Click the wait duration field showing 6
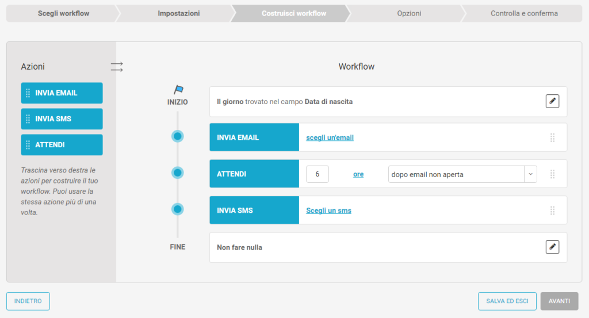Screen dimensions: 589x318 point(318,174)
